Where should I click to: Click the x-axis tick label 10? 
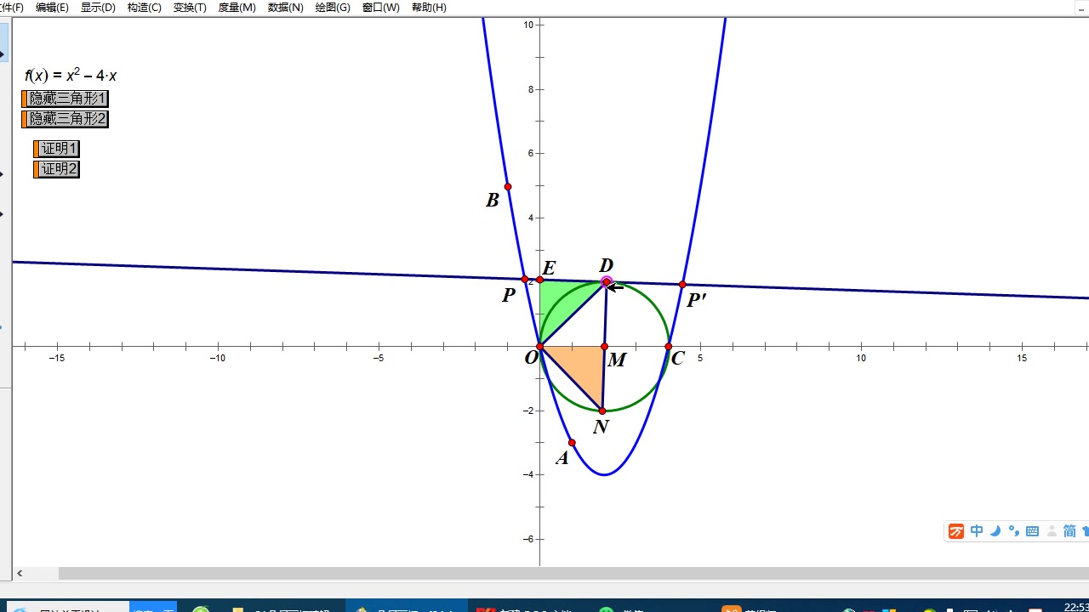(861, 358)
